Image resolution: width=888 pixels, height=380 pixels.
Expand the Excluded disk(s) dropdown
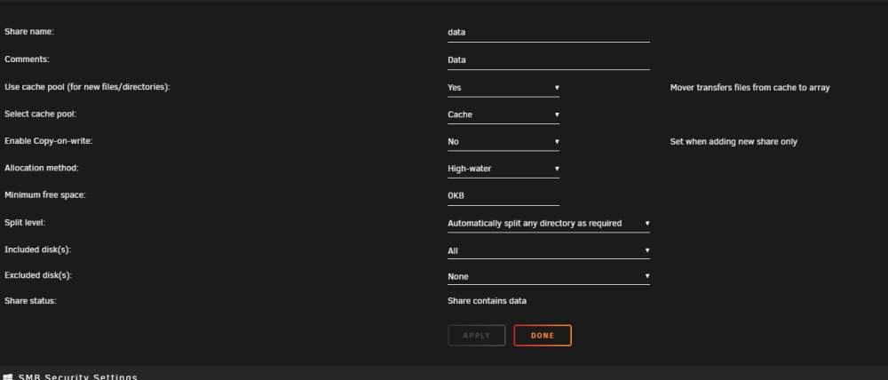[x=548, y=276]
